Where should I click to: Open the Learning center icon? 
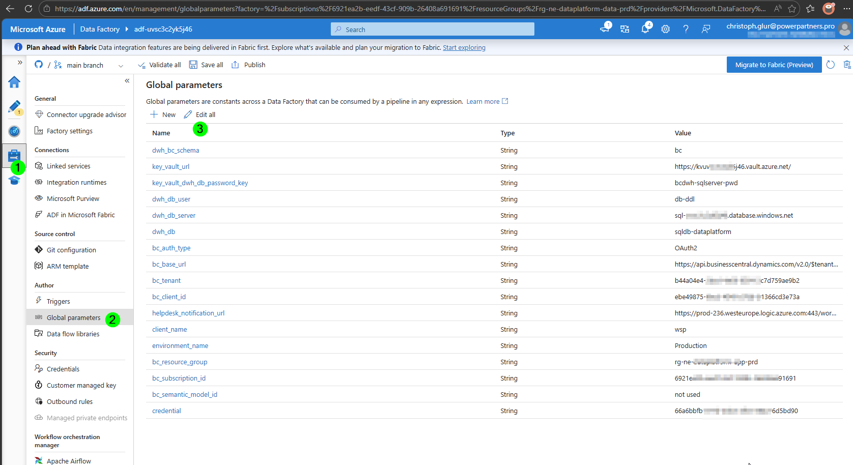click(14, 181)
